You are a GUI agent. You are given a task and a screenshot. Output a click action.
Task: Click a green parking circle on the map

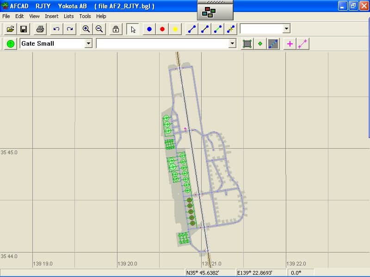pos(172,161)
